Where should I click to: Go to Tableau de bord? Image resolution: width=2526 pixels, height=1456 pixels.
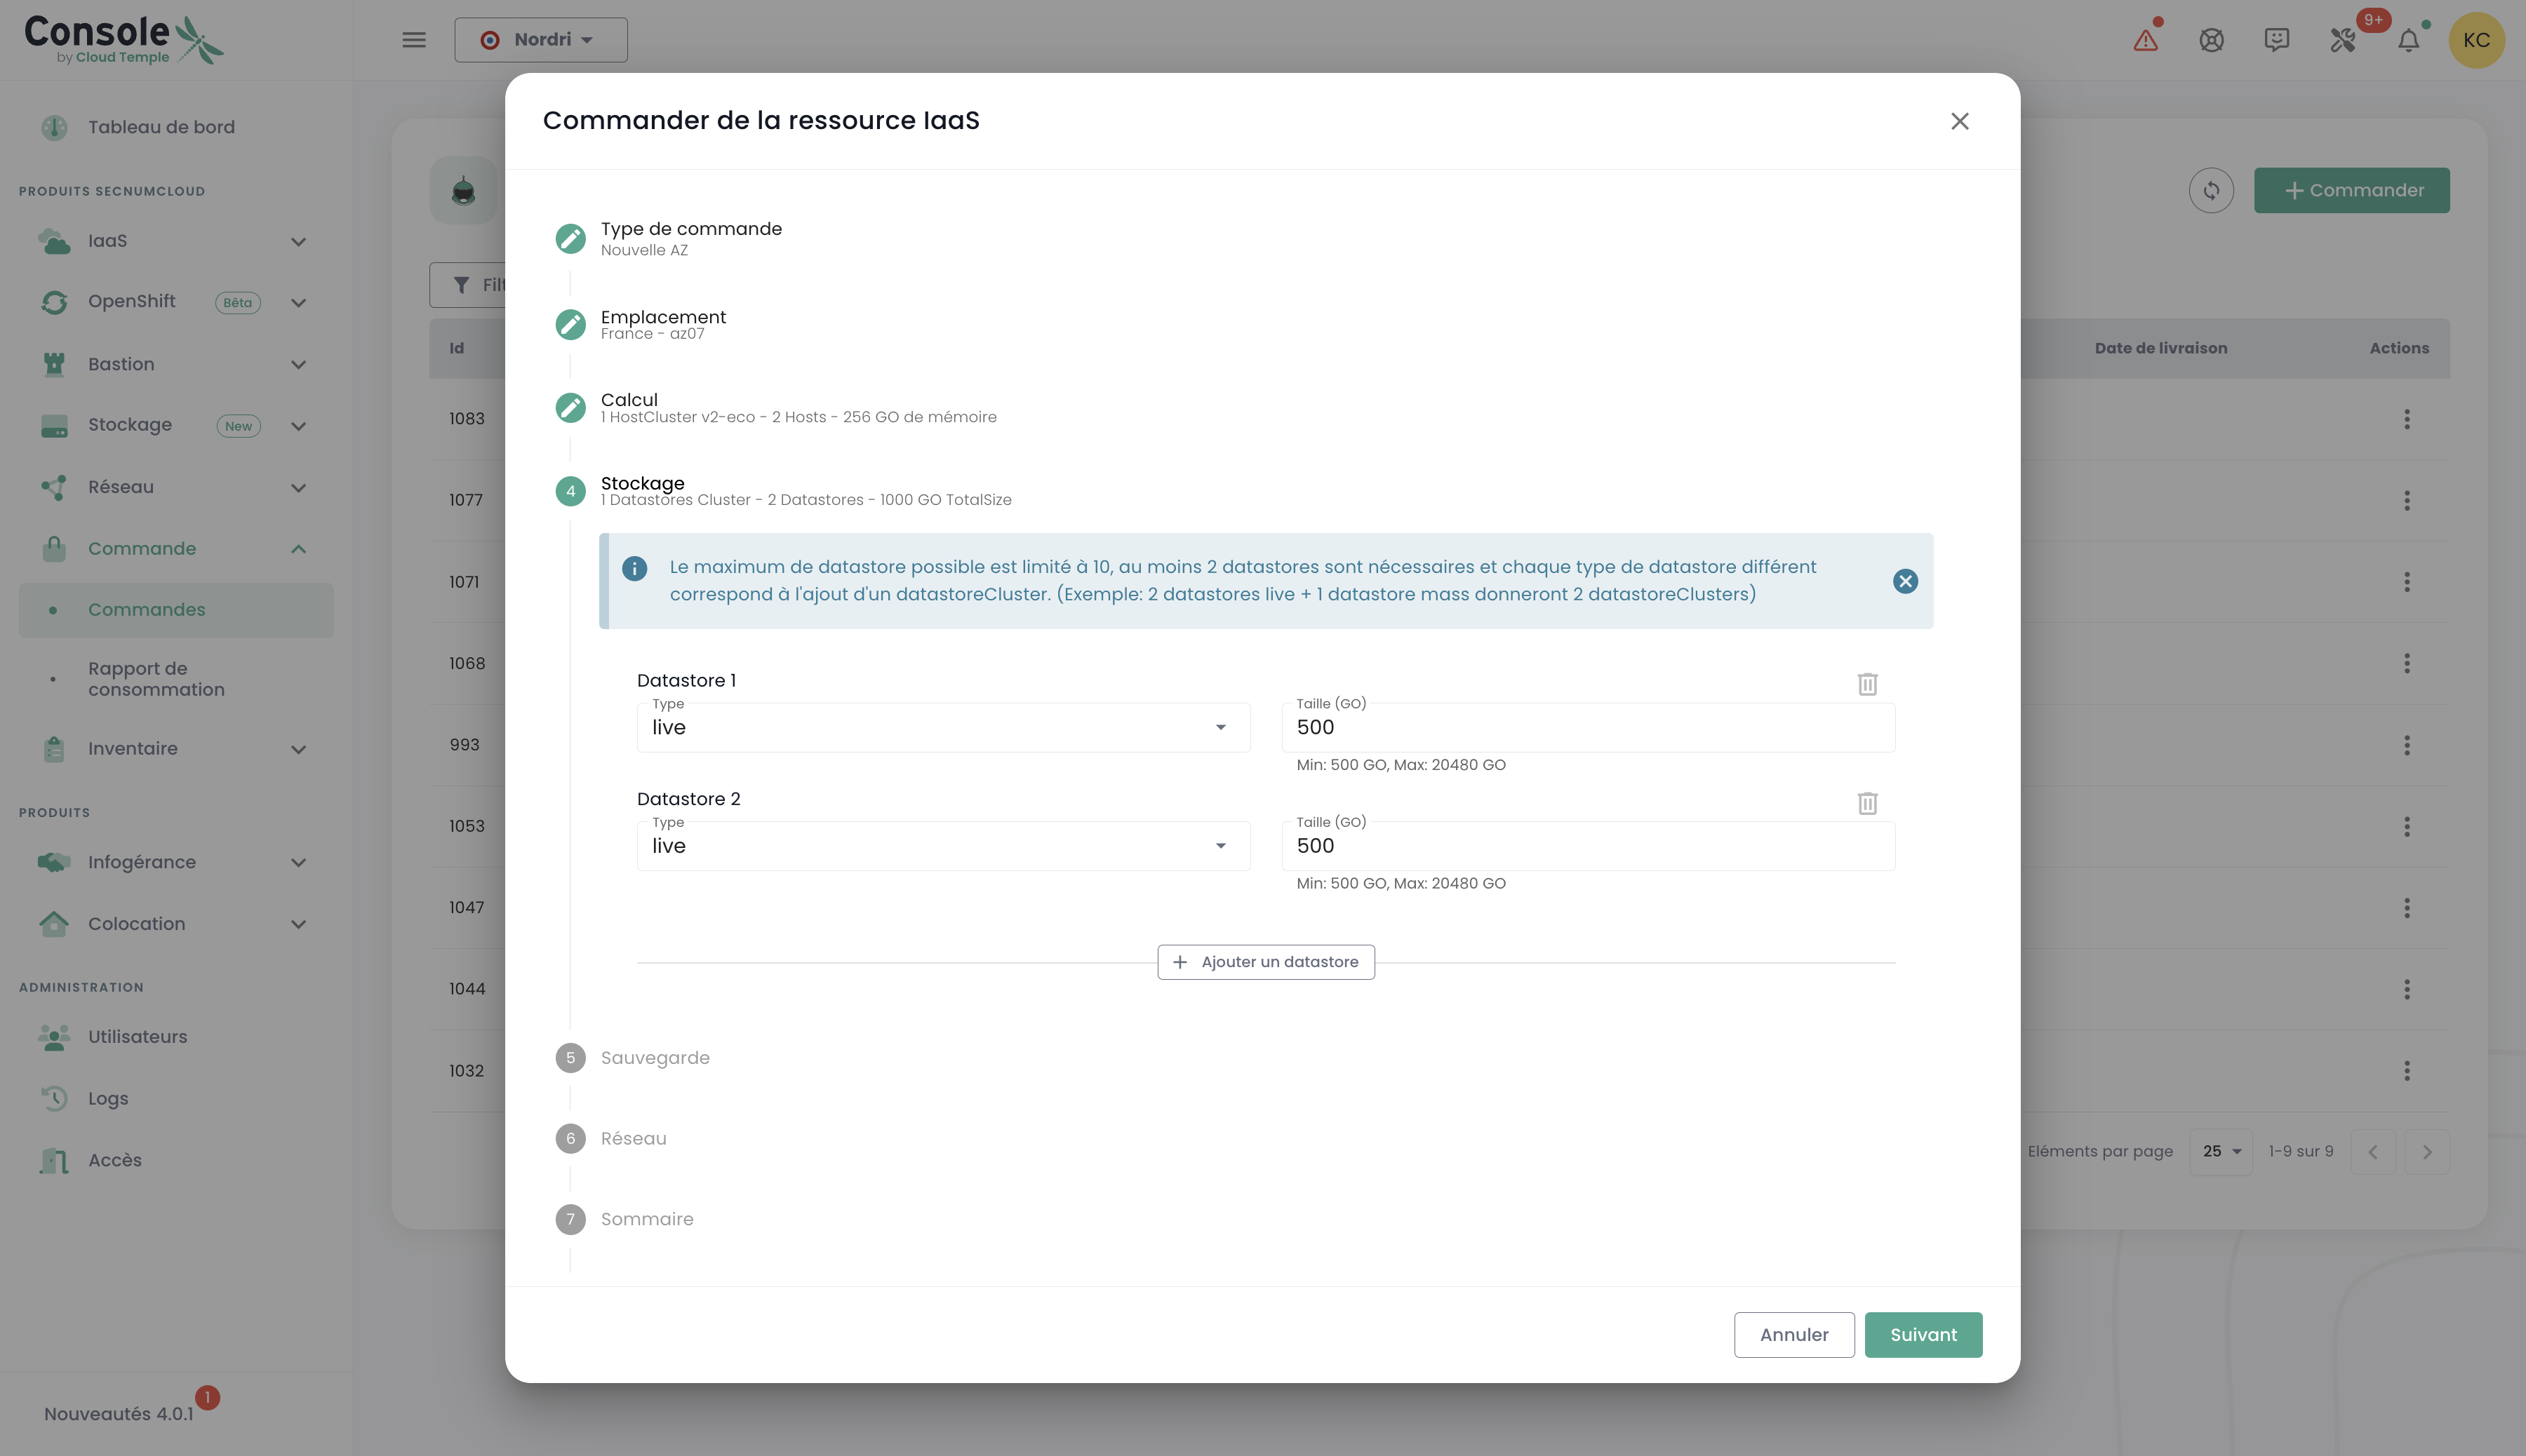tap(161, 127)
